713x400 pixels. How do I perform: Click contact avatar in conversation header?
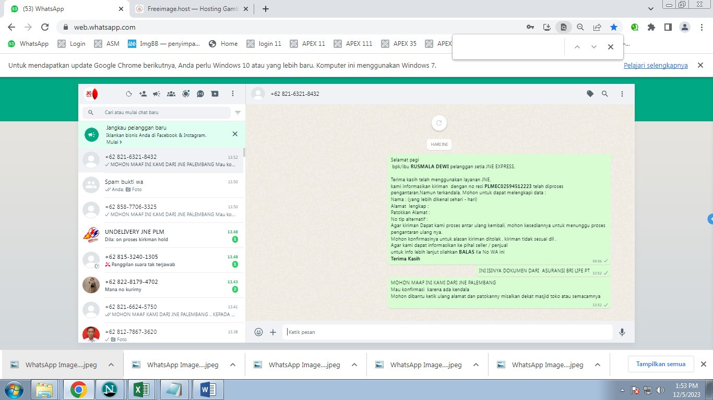click(x=258, y=94)
